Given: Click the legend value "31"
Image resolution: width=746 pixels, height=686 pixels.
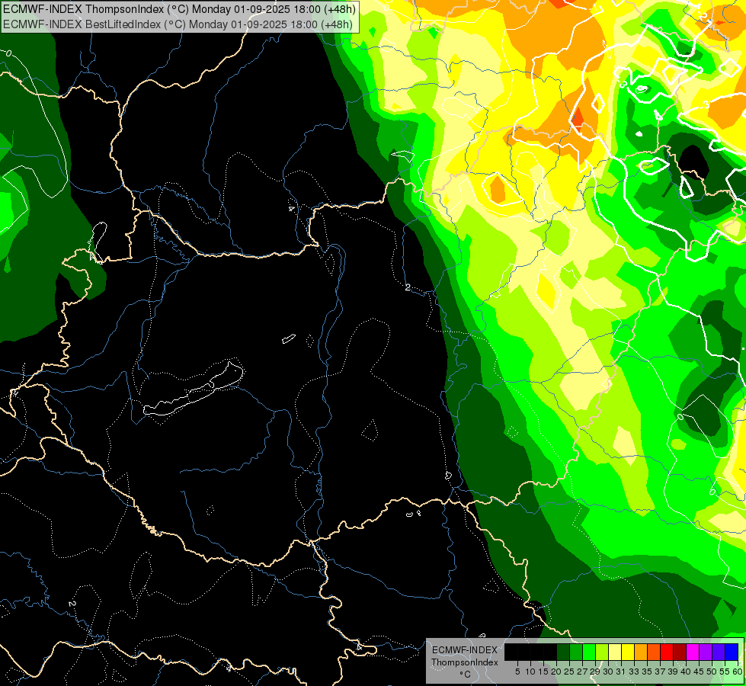Looking at the screenshot, I should click(x=621, y=672).
